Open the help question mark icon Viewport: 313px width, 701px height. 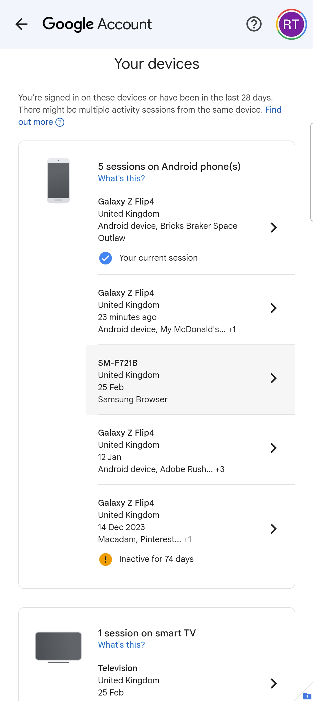(x=254, y=24)
